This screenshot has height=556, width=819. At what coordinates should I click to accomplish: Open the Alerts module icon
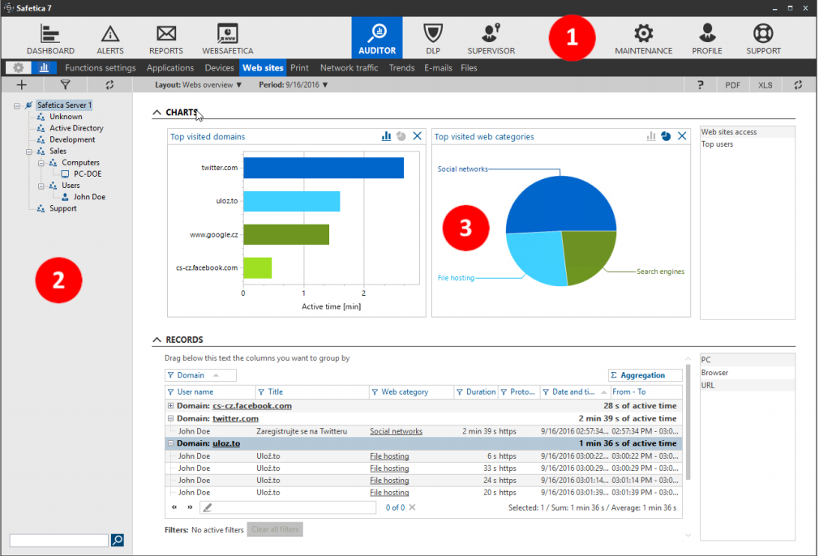point(109,35)
